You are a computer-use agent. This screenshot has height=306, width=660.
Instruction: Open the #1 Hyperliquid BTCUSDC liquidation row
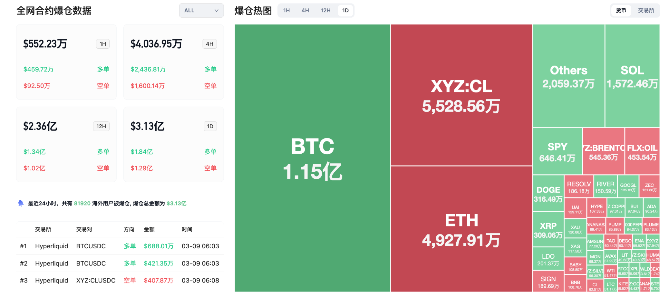[x=119, y=246]
